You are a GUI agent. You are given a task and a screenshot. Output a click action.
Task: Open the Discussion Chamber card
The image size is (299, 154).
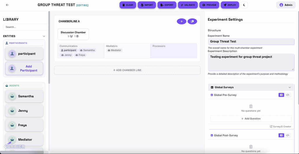tap(73, 34)
